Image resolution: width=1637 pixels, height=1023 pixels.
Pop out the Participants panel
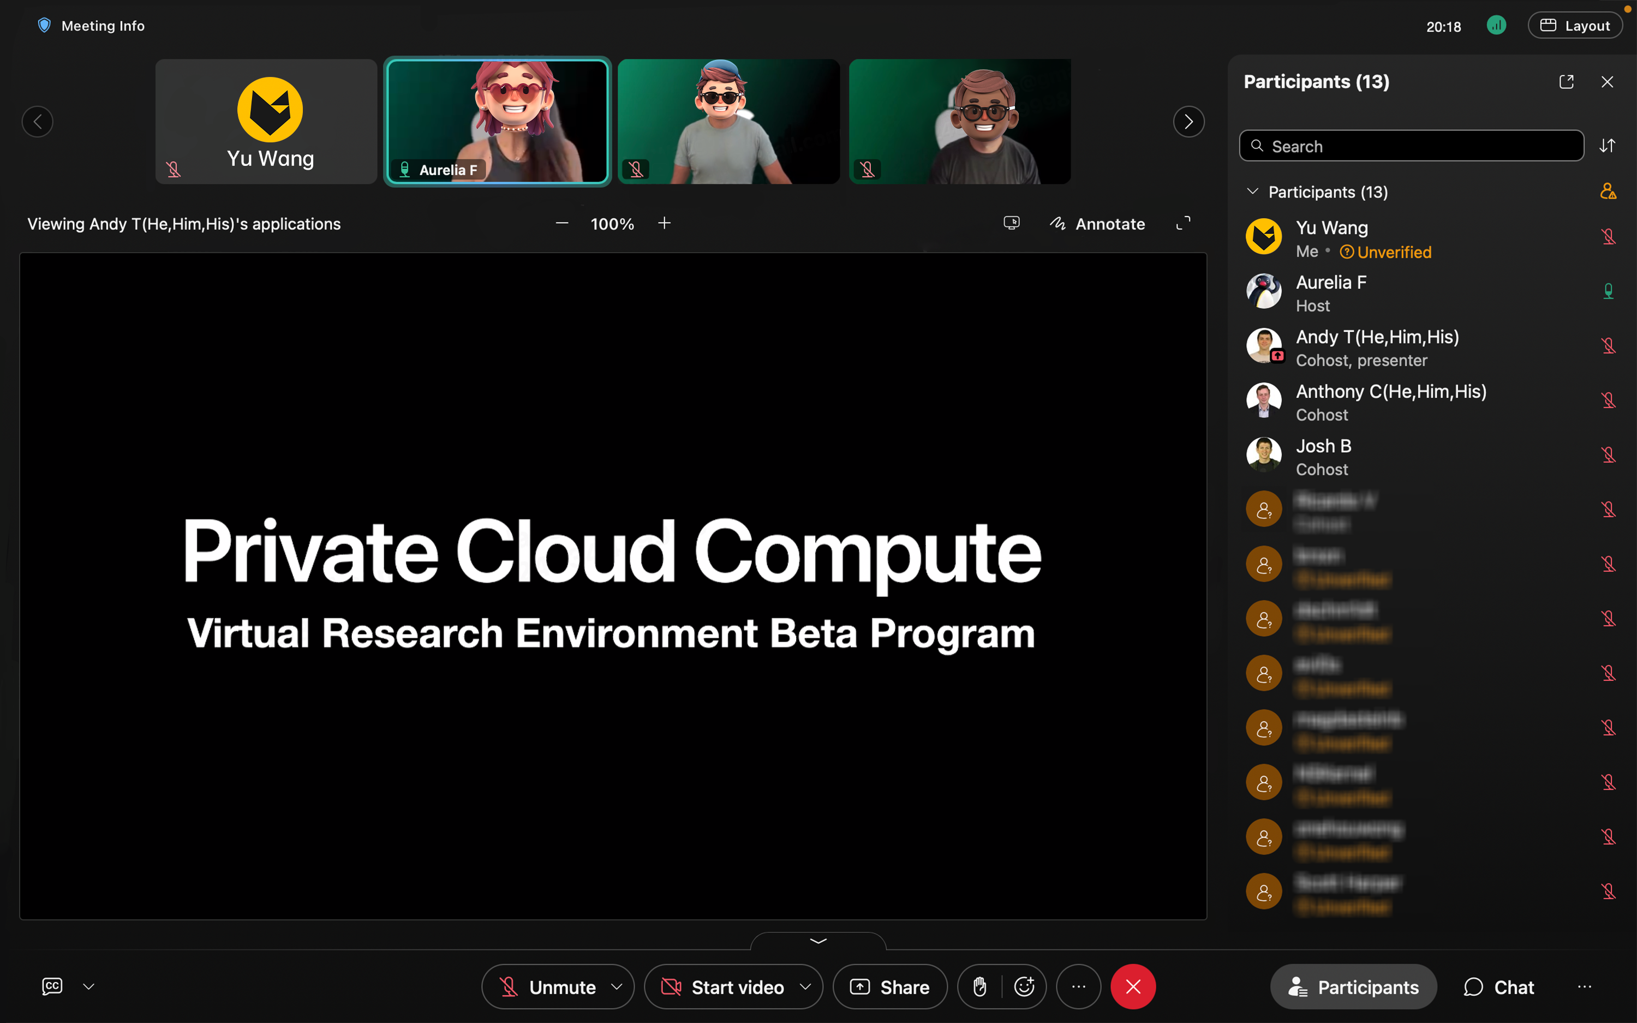1566,82
